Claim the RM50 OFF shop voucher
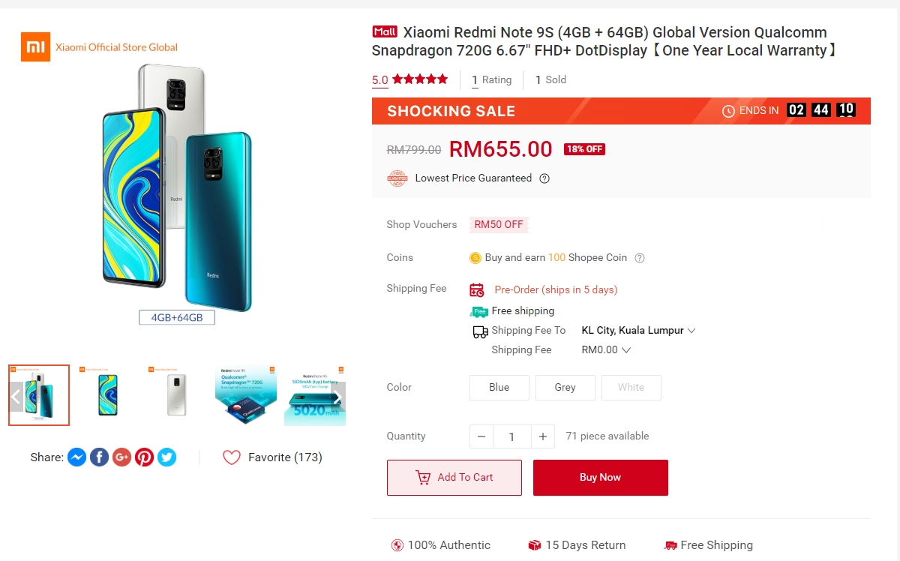The width and height of the screenshot is (900, 561). [x=499, y=225]
